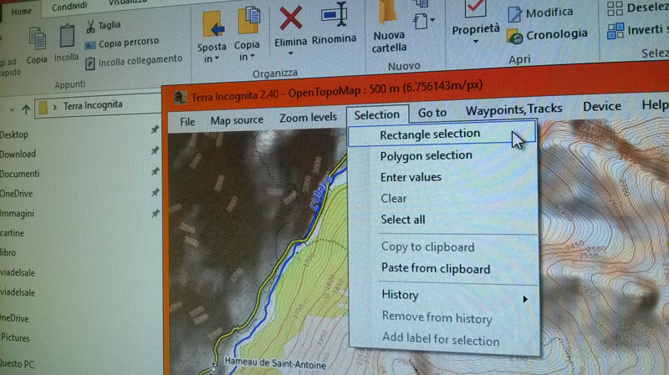
Task: Click the Rinomina icon
Action: coord(334,15)
